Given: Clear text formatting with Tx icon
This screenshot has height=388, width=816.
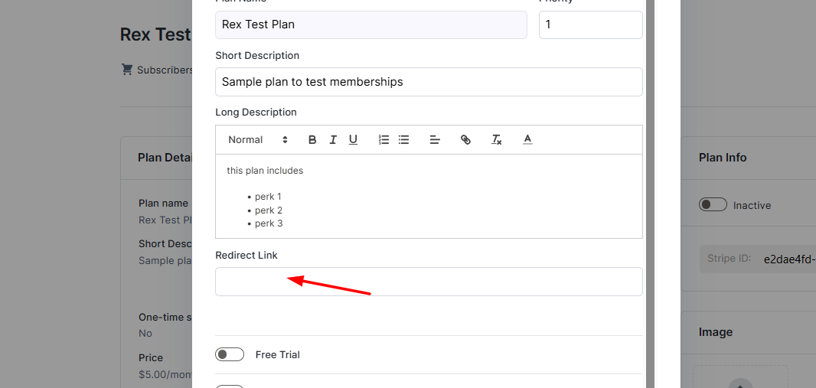Looking at the screenshot, I should [497, 139].
